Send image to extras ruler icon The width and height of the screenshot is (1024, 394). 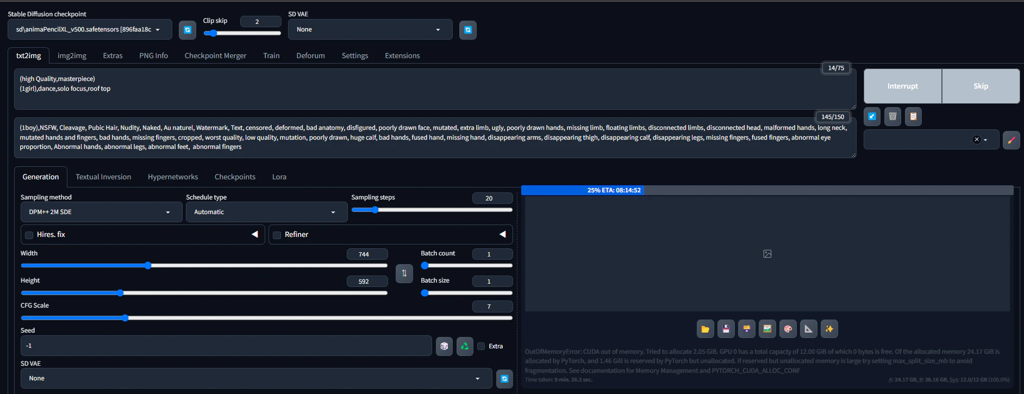pos(809,329)
